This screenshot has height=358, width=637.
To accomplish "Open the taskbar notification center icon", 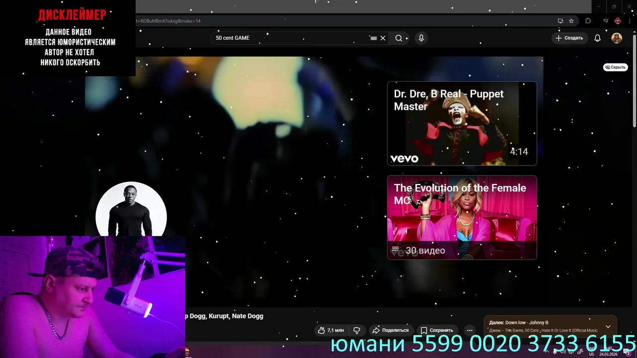I will (628, 352).
